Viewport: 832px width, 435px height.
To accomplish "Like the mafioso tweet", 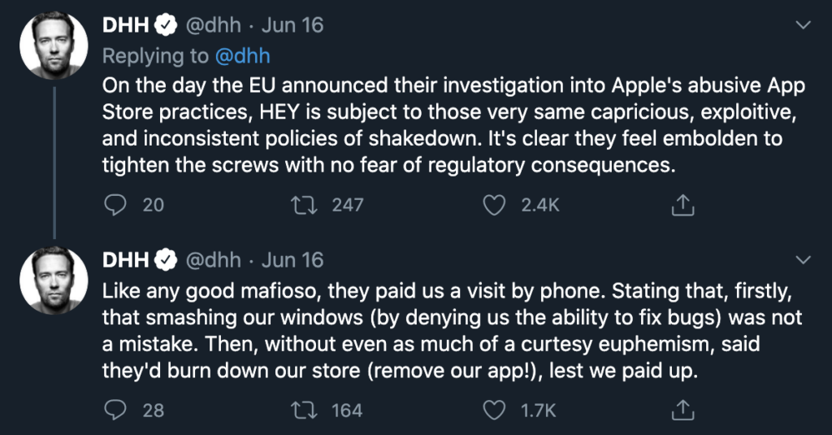I will pos(494,410).
